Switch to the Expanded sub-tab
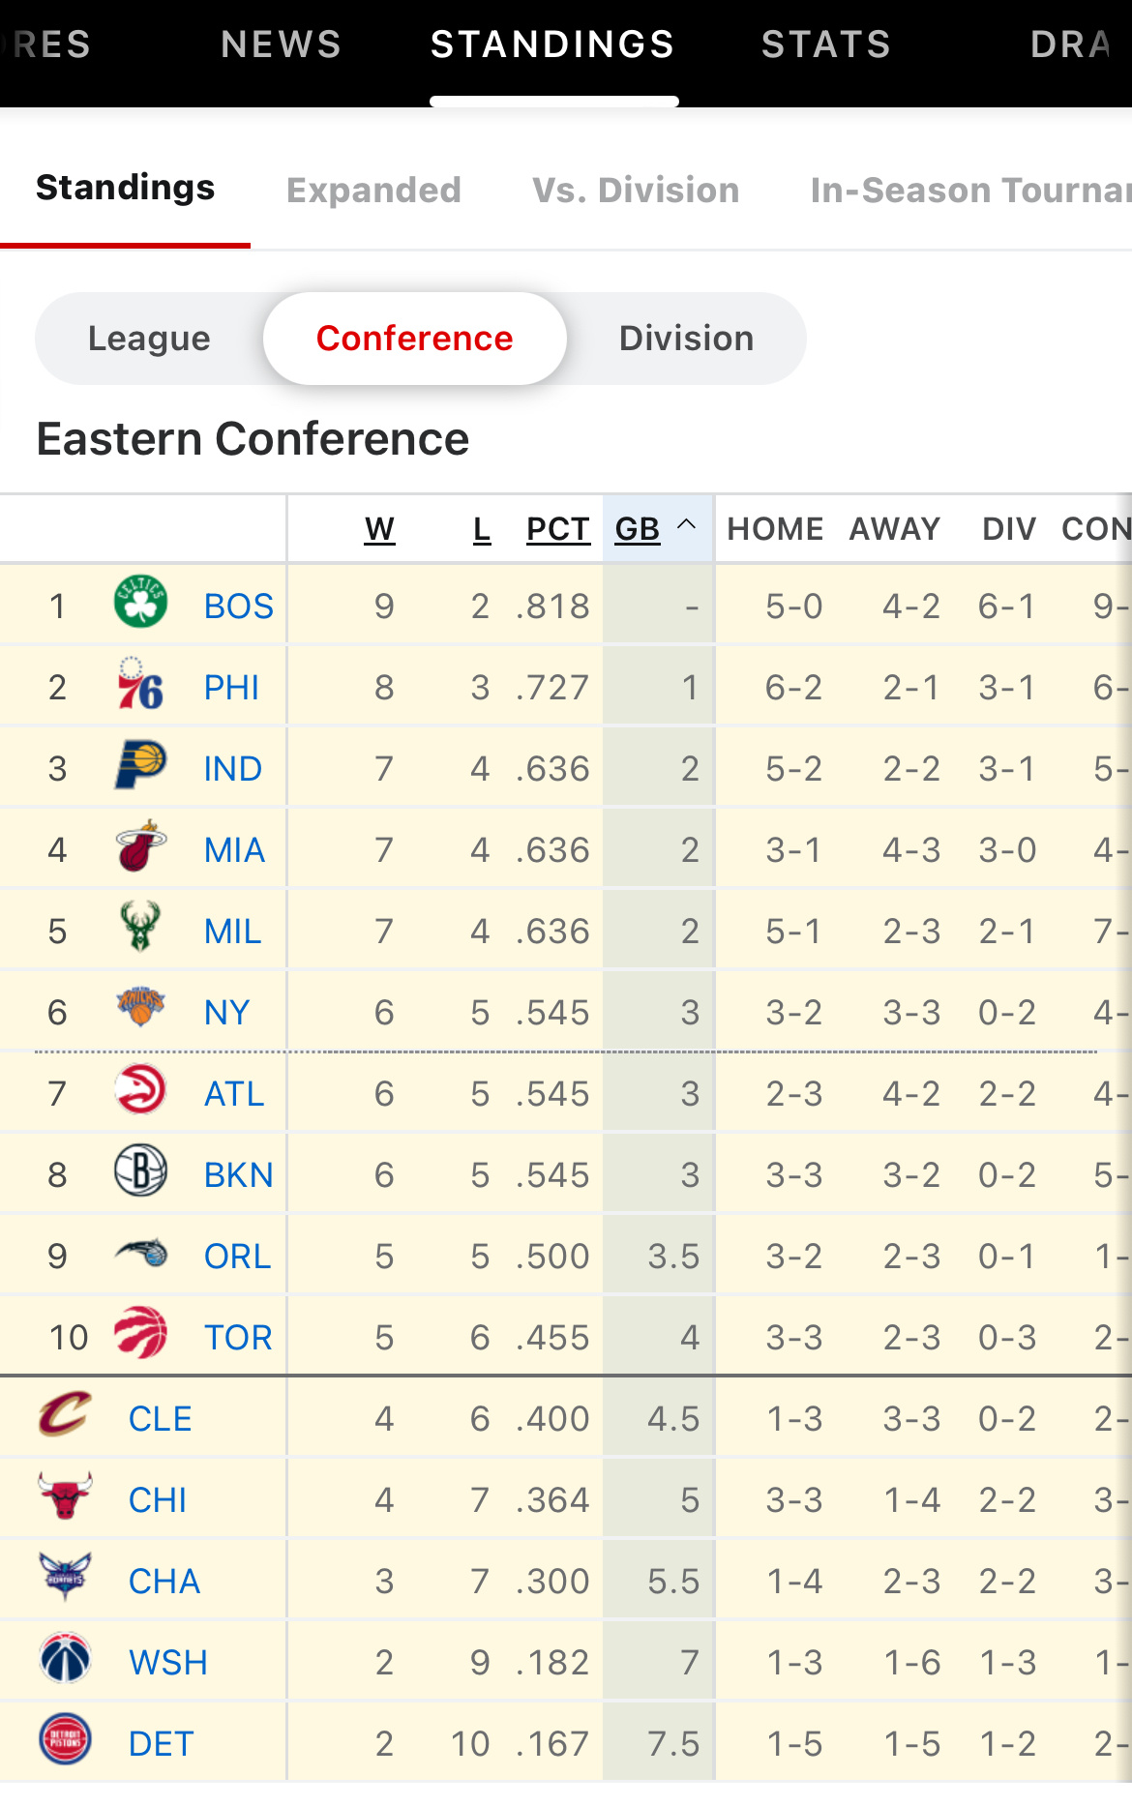Screen dimensions: 1132x1806 tap(373, 190)
